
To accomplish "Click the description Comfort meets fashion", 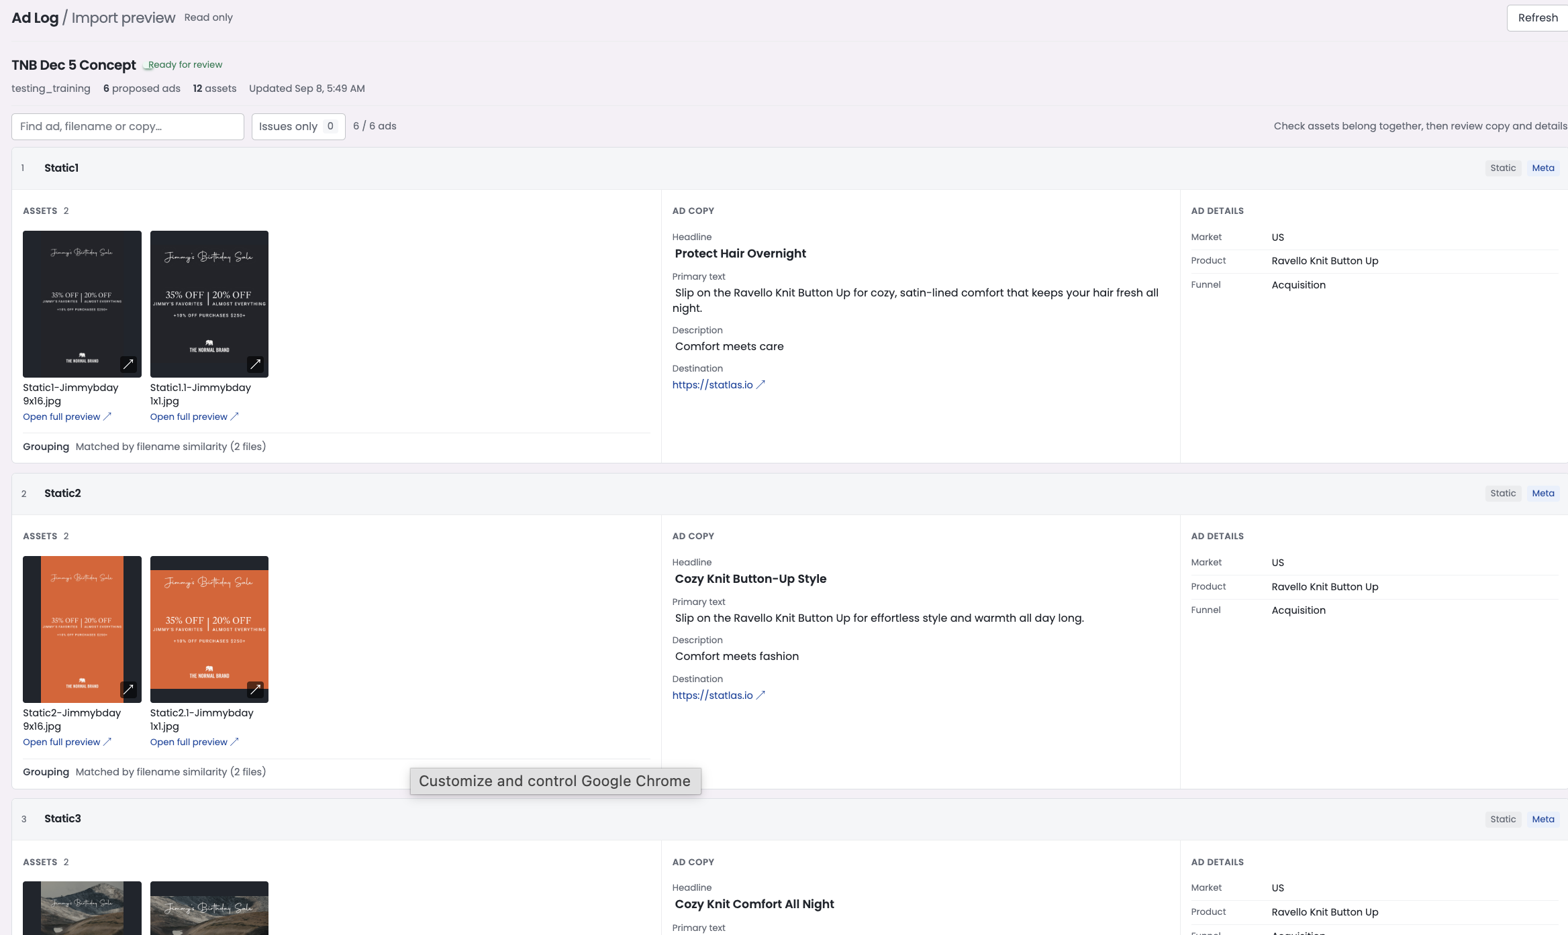I will click(737, 657).
